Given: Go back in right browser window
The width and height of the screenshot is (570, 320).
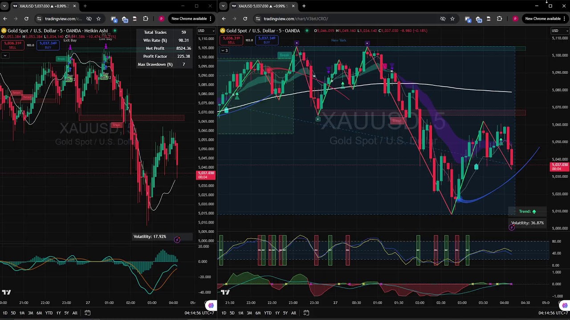Looking at the screenshot, I should point(224,19).
